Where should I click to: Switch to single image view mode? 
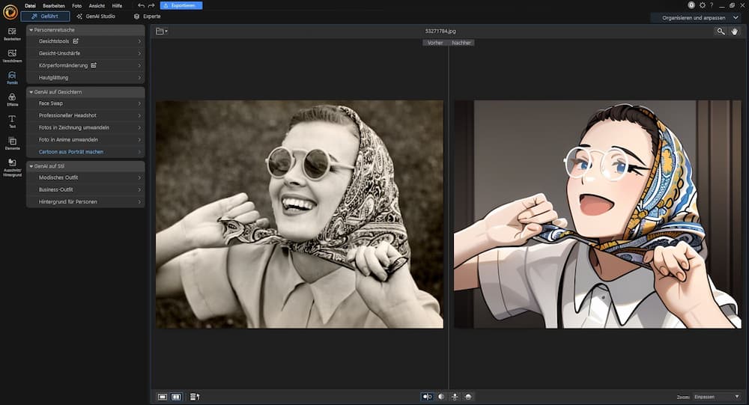(x=163, y=397)
